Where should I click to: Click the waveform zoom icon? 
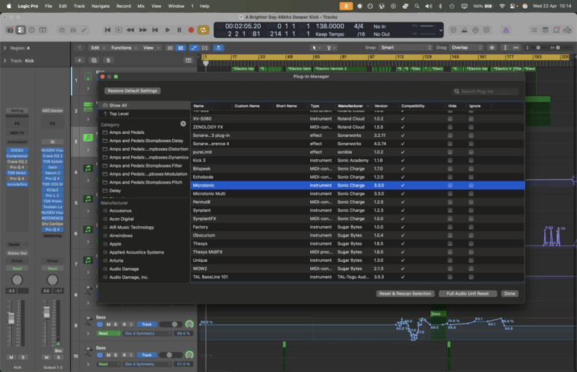point(491,48)
